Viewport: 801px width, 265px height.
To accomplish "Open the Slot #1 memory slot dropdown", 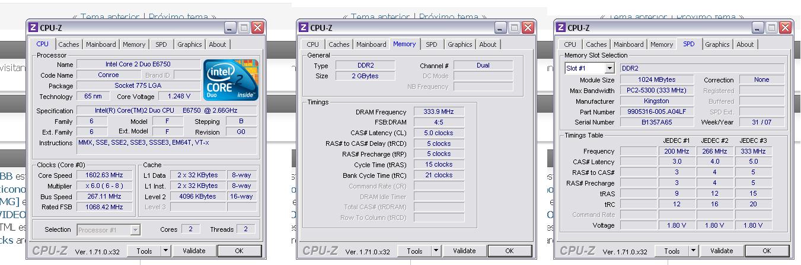I will (x=609, y=68).
